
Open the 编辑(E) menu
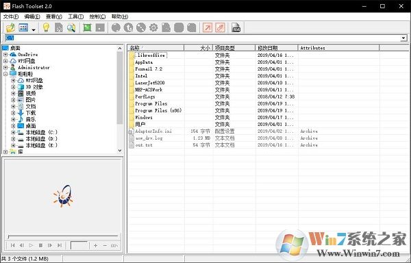tap(32, 16)
